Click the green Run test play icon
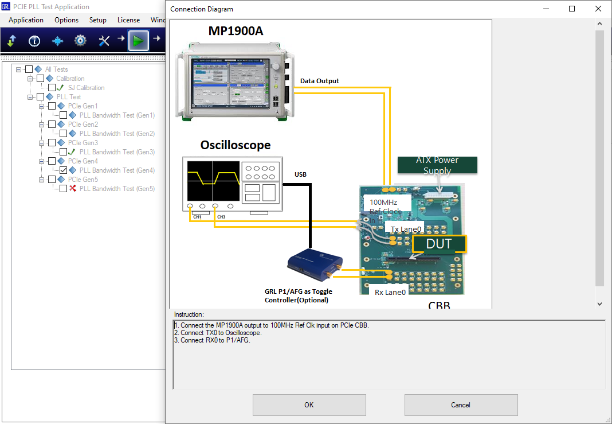This screenshot has height=424, width=612. [x=138, y=41]
